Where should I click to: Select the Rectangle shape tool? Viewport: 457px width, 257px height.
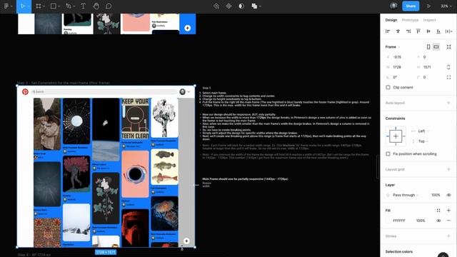click(54, 6)
